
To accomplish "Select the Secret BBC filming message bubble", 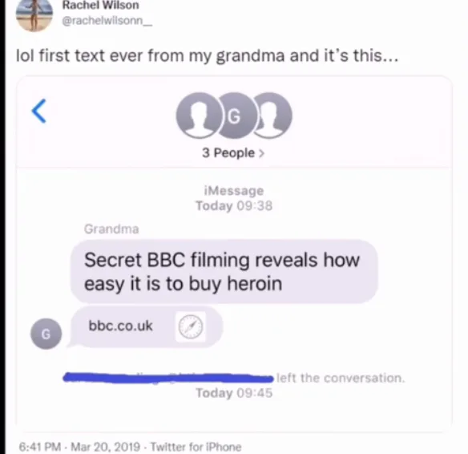I will click(x=224, y=271).
